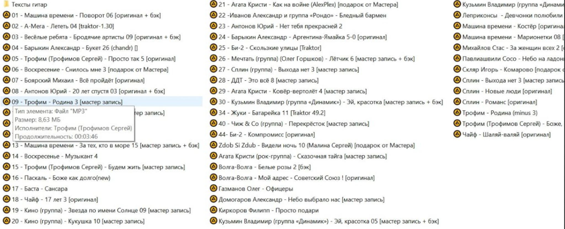Screen dimensions: 565x229
Task: Click icon of 03 - Весёлые ребята - Бродячие артисты
Action: pos(6,37)
